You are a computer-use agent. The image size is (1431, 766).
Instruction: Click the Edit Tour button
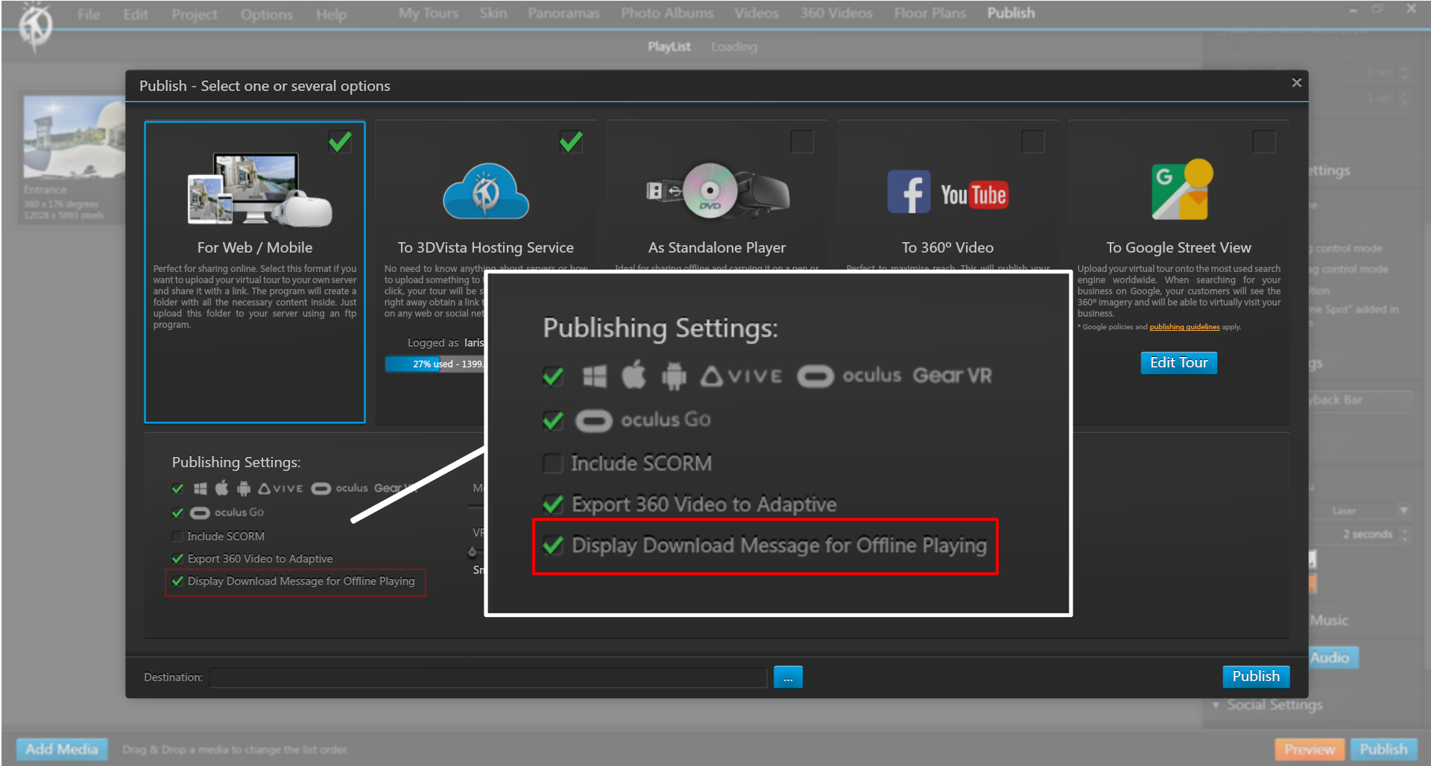click(1178, 363)
